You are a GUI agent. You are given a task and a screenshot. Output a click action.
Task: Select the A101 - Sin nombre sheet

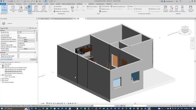click(x=9, y=77)
